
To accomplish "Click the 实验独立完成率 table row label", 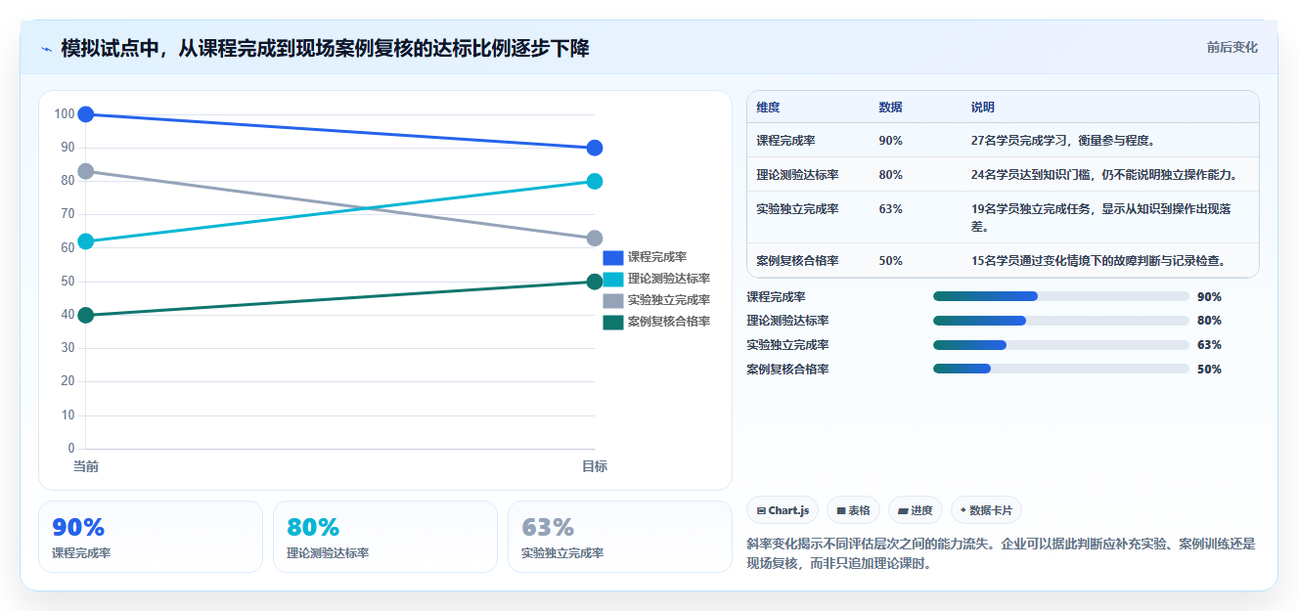I will click(x=797, y=209).
